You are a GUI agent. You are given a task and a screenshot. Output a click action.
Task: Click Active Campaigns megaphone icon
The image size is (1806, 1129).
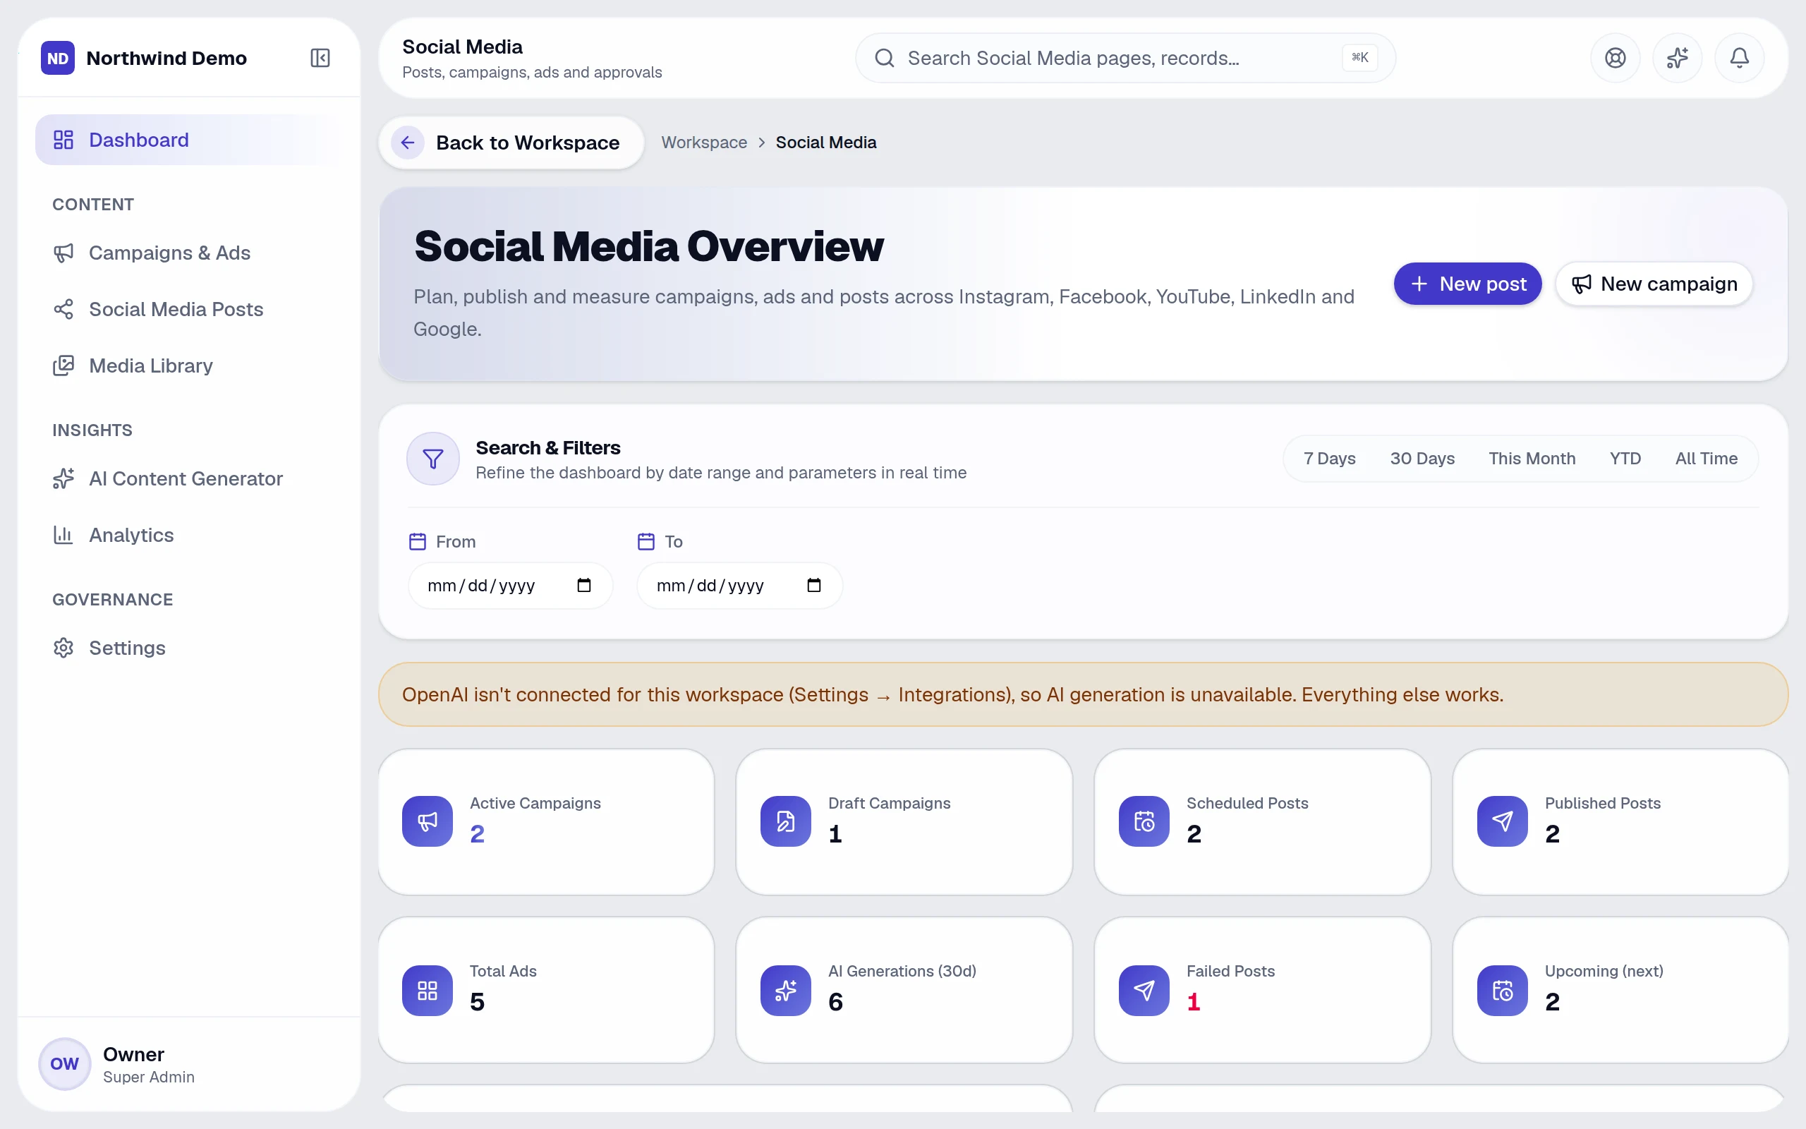[428, 821]
